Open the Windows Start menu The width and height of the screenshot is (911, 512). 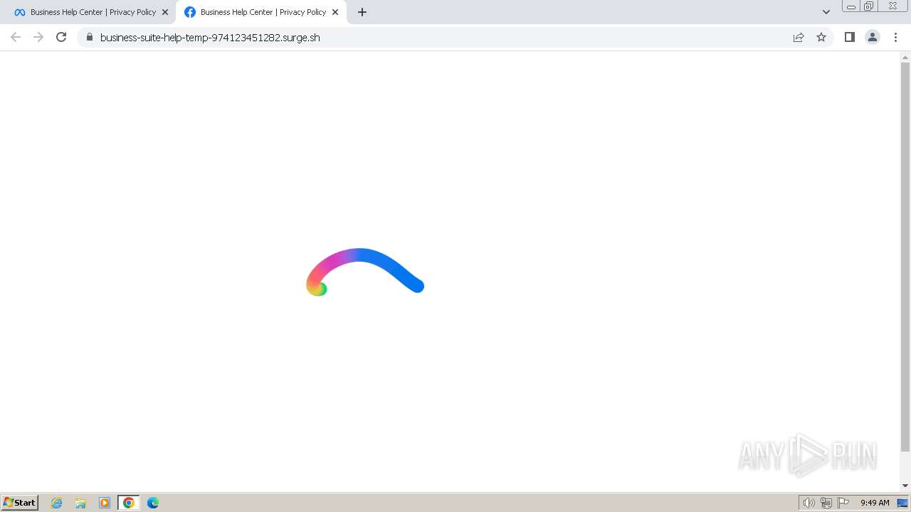coord(20,502)
